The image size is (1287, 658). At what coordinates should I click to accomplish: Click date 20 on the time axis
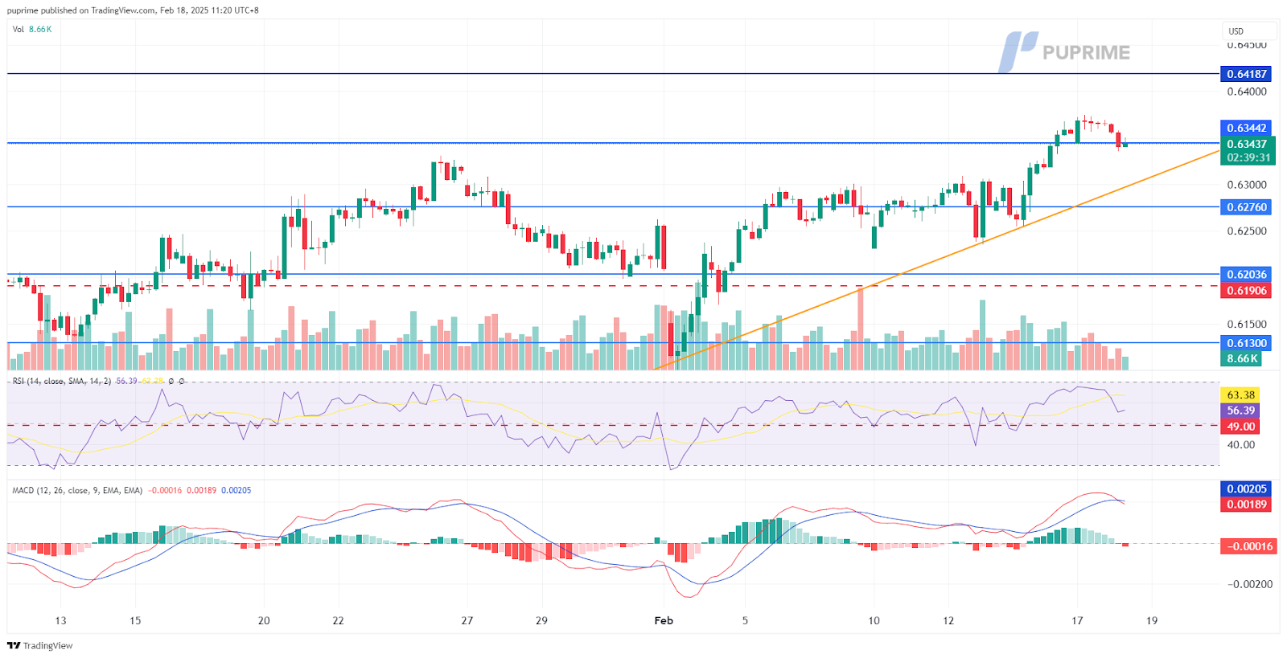(264, 620)
